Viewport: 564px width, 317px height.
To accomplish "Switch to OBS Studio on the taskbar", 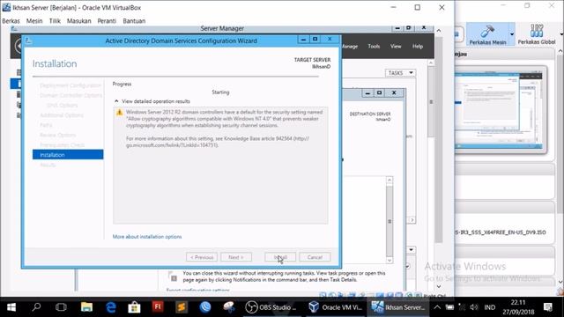I will (271, 307).
